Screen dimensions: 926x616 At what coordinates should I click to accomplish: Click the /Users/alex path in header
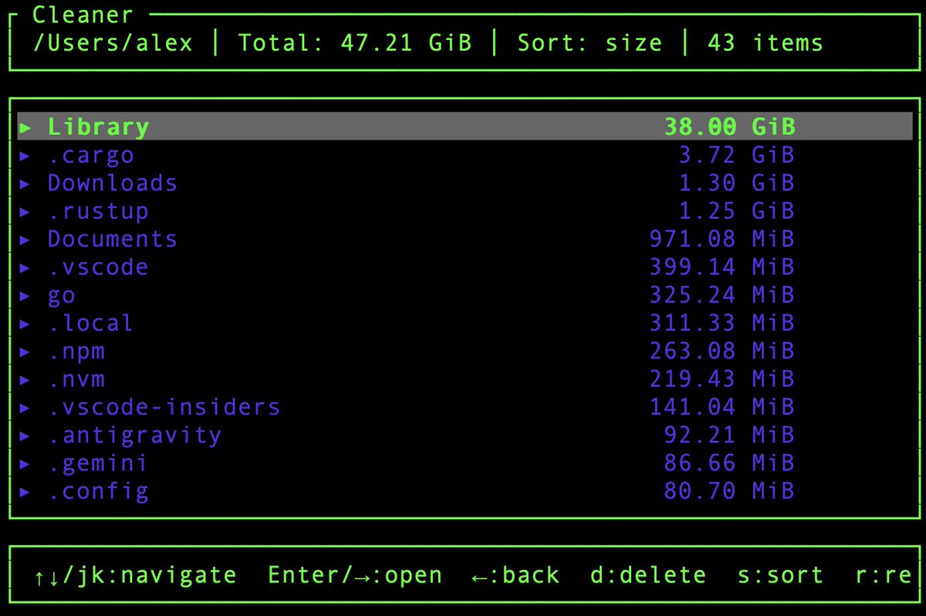113,42
